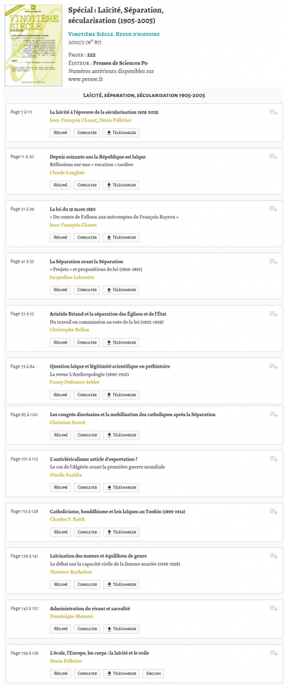This screenshot has height=685, width=285.
Task: Add Aristide Briand article to list icon
Action: (x=273, y=313)
